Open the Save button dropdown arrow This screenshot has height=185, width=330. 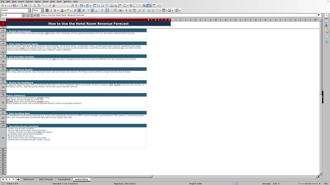click(17, 5)
